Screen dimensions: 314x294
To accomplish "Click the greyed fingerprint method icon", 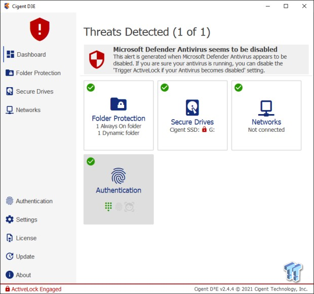I will 119,207.
